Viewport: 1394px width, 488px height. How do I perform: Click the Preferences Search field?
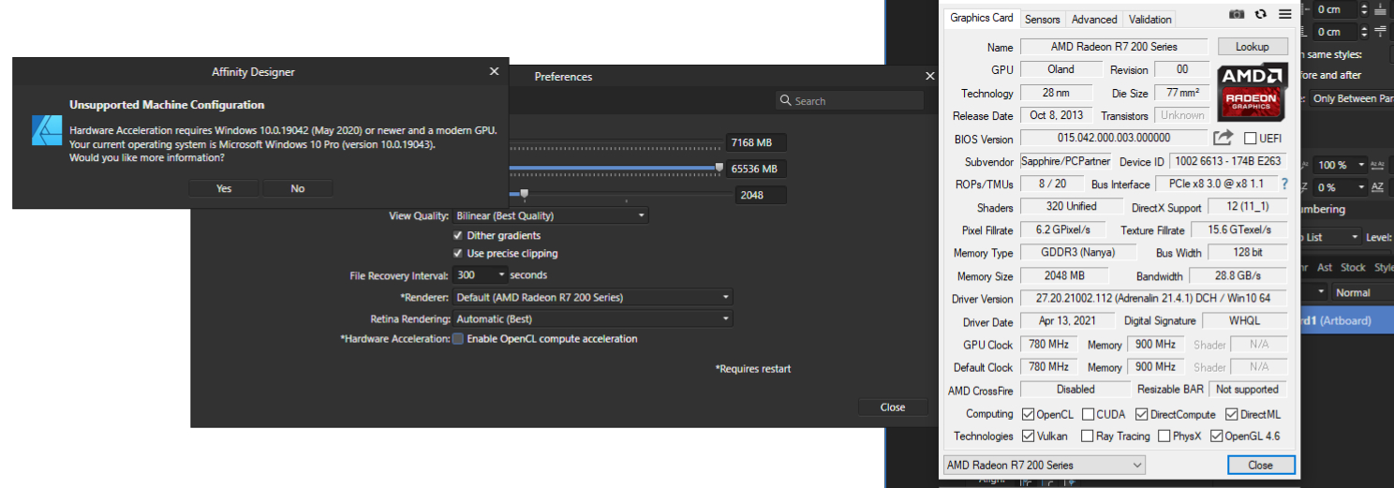coord(850,101)
